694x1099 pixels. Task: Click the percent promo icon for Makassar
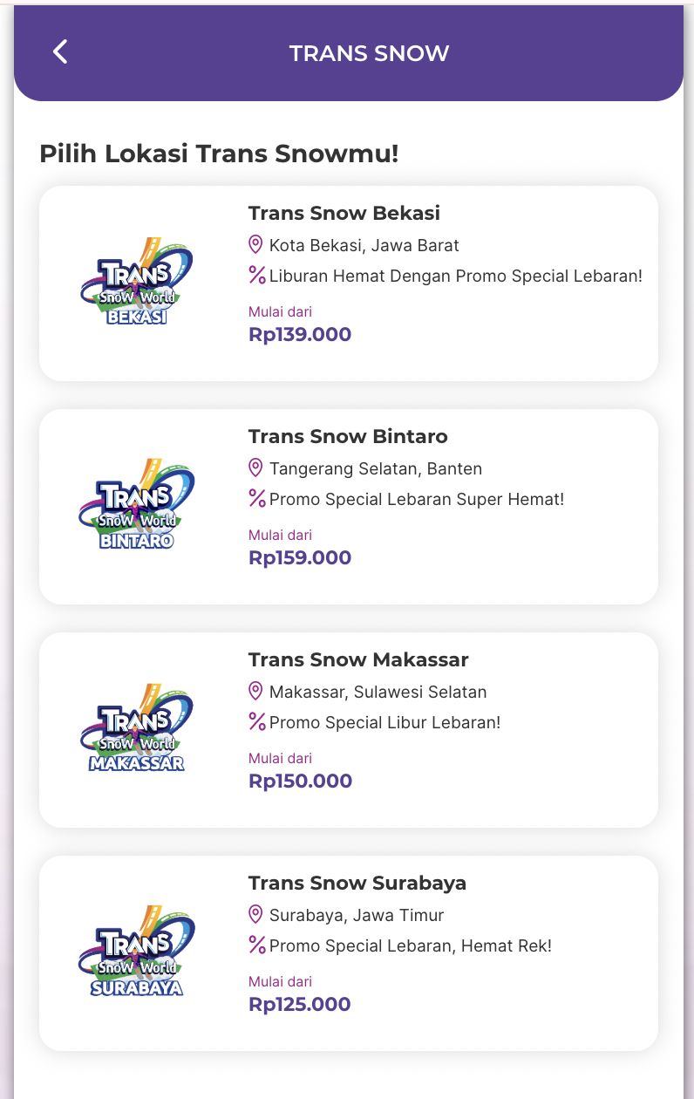click(x=257, y=722)
